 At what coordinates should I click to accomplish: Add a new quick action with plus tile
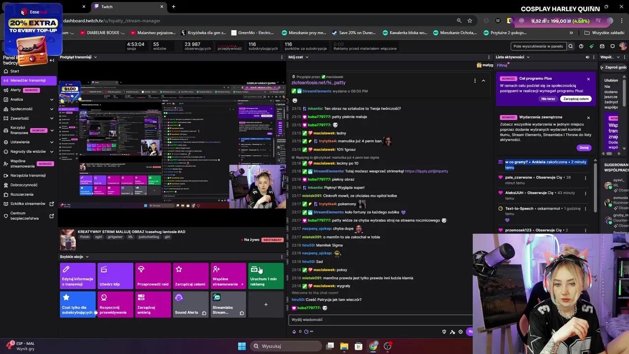point(266,304)
